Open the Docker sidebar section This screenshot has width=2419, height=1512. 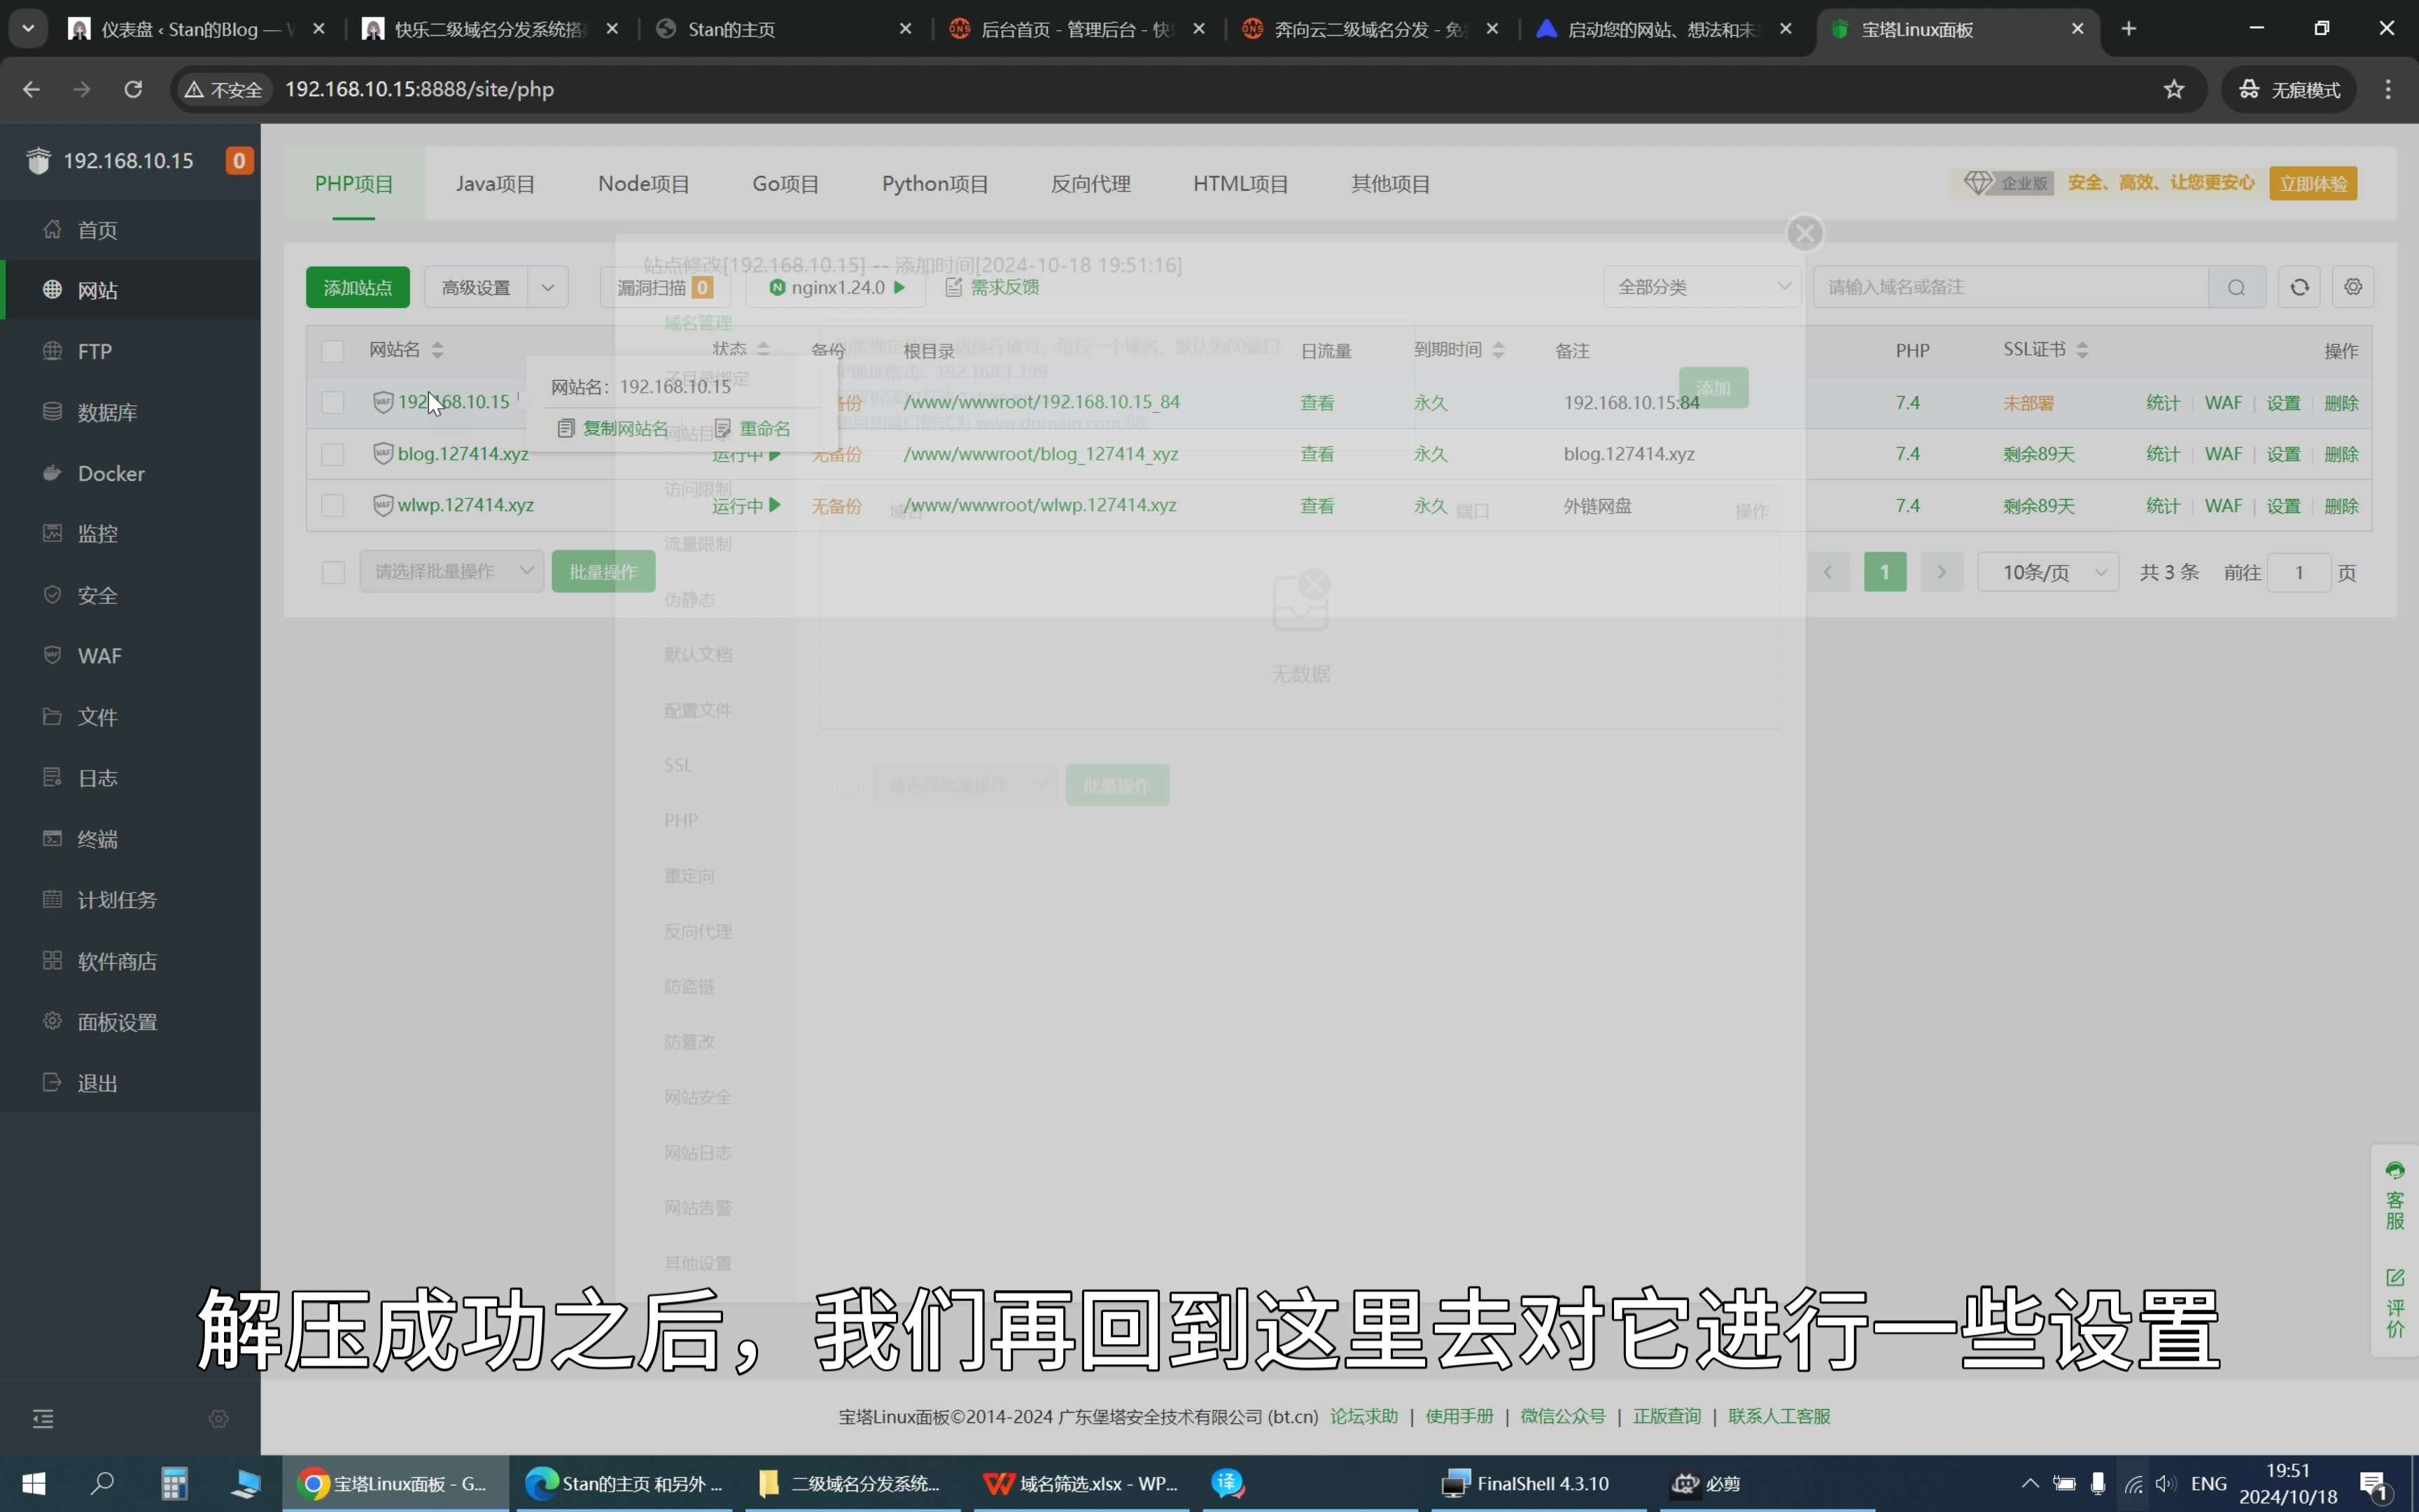[111, 473]
